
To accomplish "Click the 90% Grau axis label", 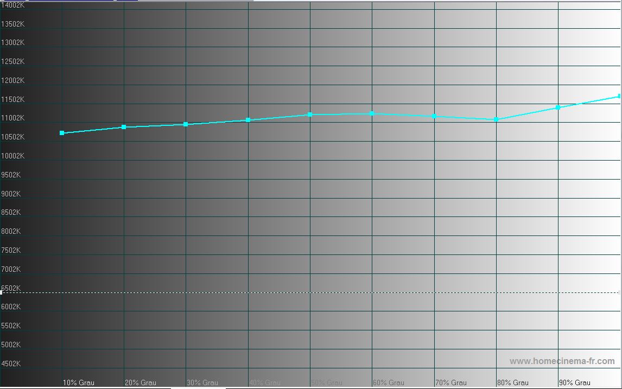I will (x=574, y=382).
